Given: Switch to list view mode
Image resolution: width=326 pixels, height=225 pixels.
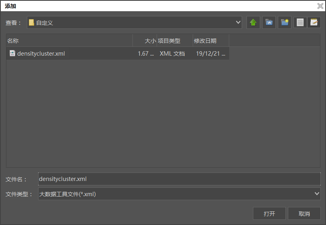Looking at the screenshot, I should [x=300, y=22].
